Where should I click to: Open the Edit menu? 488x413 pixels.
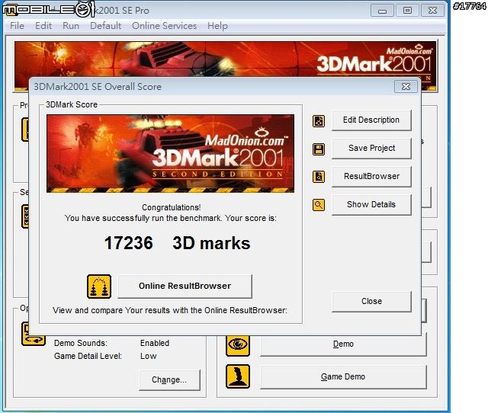pyautogui.click(x=43, y=26)
